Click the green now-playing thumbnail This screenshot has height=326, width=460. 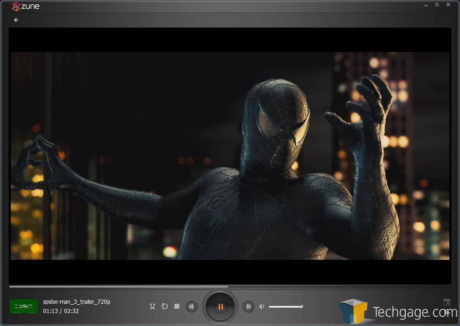24,307
